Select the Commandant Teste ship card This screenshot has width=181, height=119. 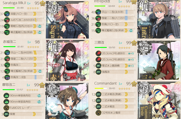click(x=159, y=100)
